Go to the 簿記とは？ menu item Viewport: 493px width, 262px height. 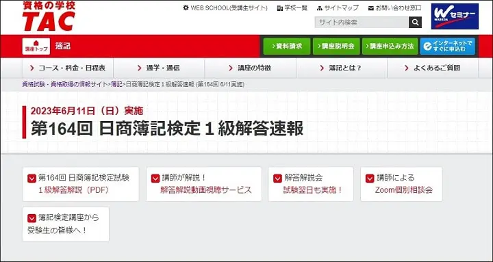pyautogui.click(x=342, y=68)
